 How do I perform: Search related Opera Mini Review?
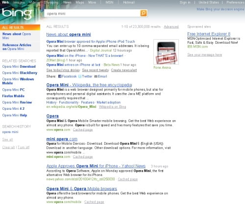point(17,102)
